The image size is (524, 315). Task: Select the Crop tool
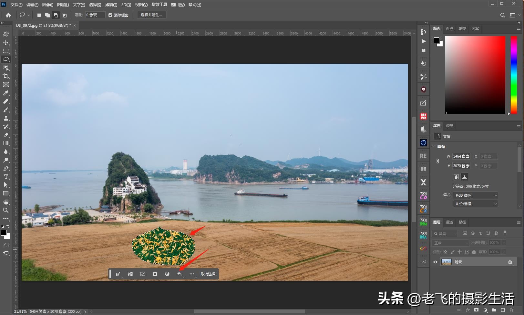tap(6, 76)
